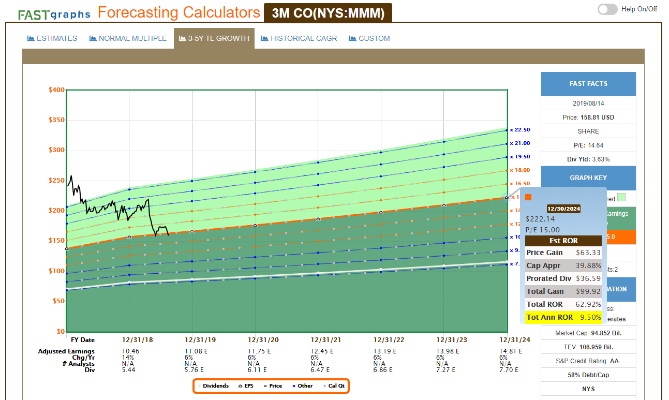Click the FASTgraphs logo
This screenshot has width=669, height=400.
click(x=54, y=14)
